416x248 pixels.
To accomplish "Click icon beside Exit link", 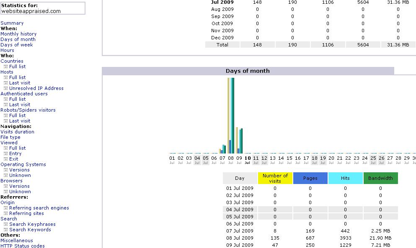I will [x=5, y=159].
